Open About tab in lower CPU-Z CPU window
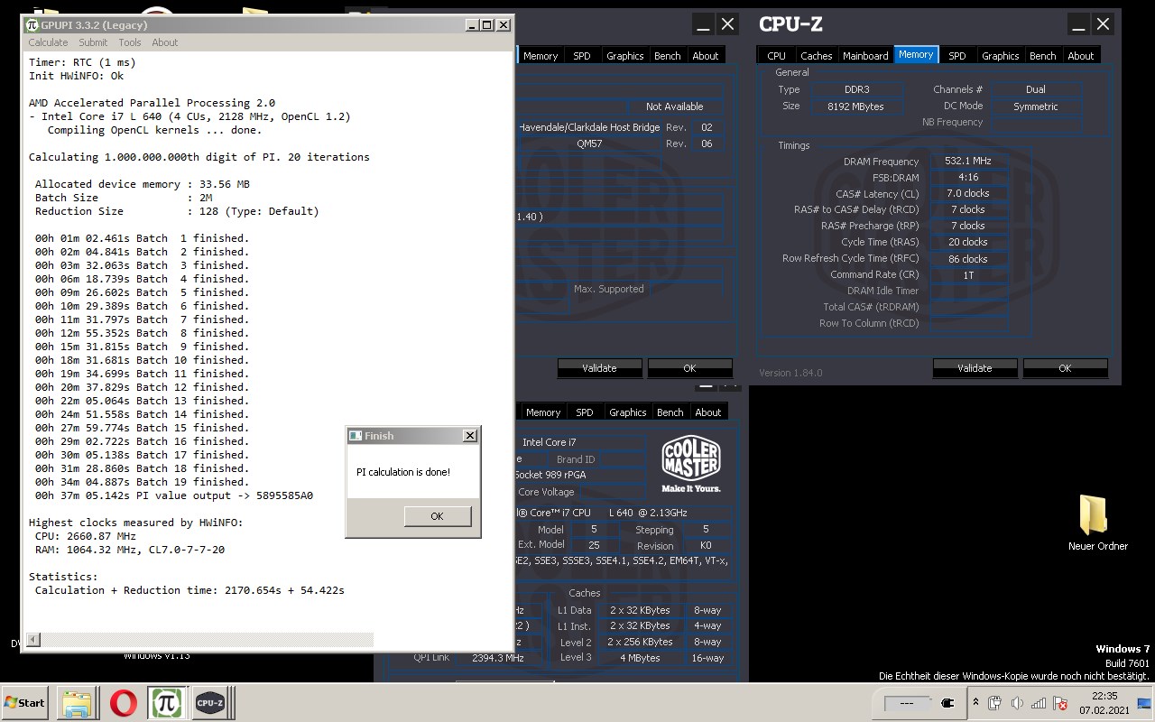1155x722 pixels. click(x=708, y=412)
